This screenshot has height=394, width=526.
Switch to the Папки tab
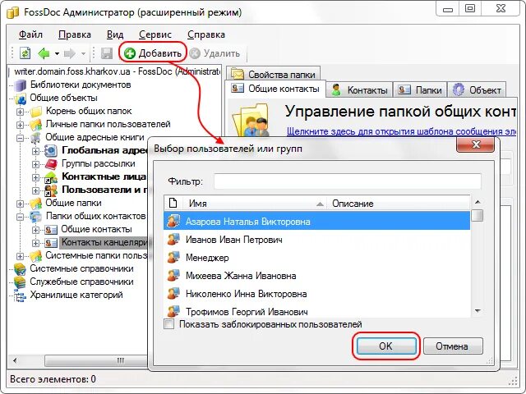pos(420,89)
